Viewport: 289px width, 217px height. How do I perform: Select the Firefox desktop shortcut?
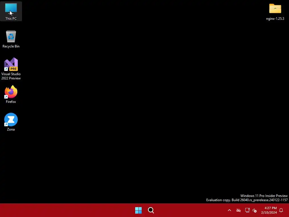coord(11,94)
